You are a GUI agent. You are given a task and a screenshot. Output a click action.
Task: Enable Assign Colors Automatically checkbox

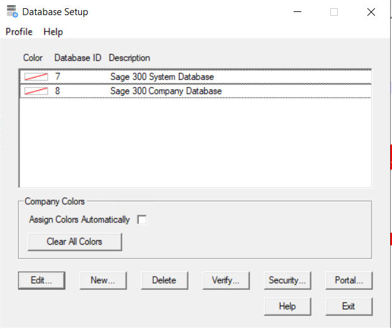142,220
